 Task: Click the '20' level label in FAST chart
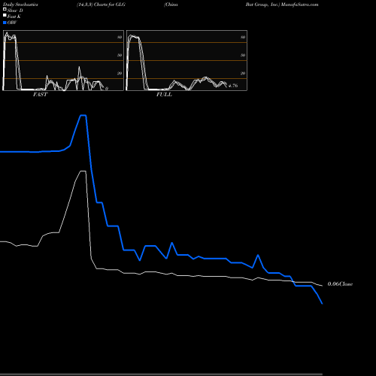120,73
